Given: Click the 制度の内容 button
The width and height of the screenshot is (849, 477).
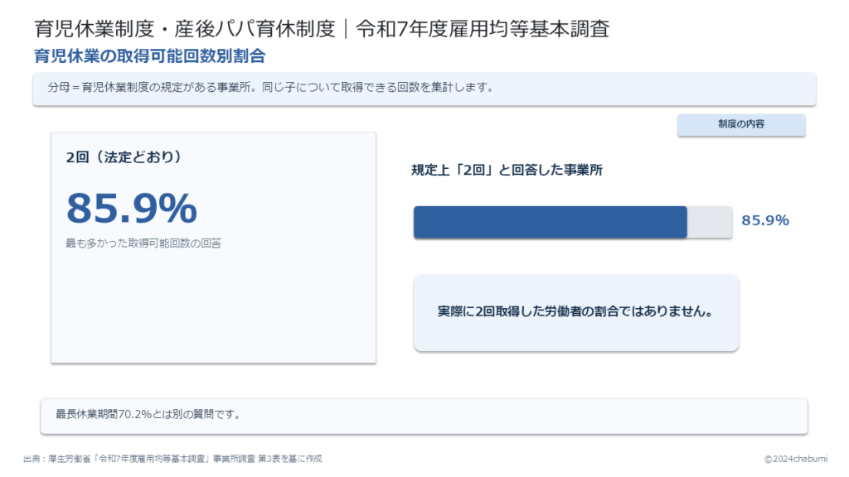Looking at the screenshot, I should point(740,124).
